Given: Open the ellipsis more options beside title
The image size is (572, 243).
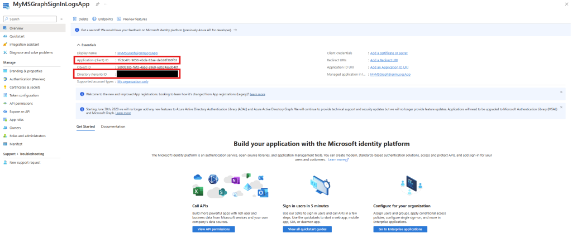Looking at the screenshot, I should tap(106, 4).
